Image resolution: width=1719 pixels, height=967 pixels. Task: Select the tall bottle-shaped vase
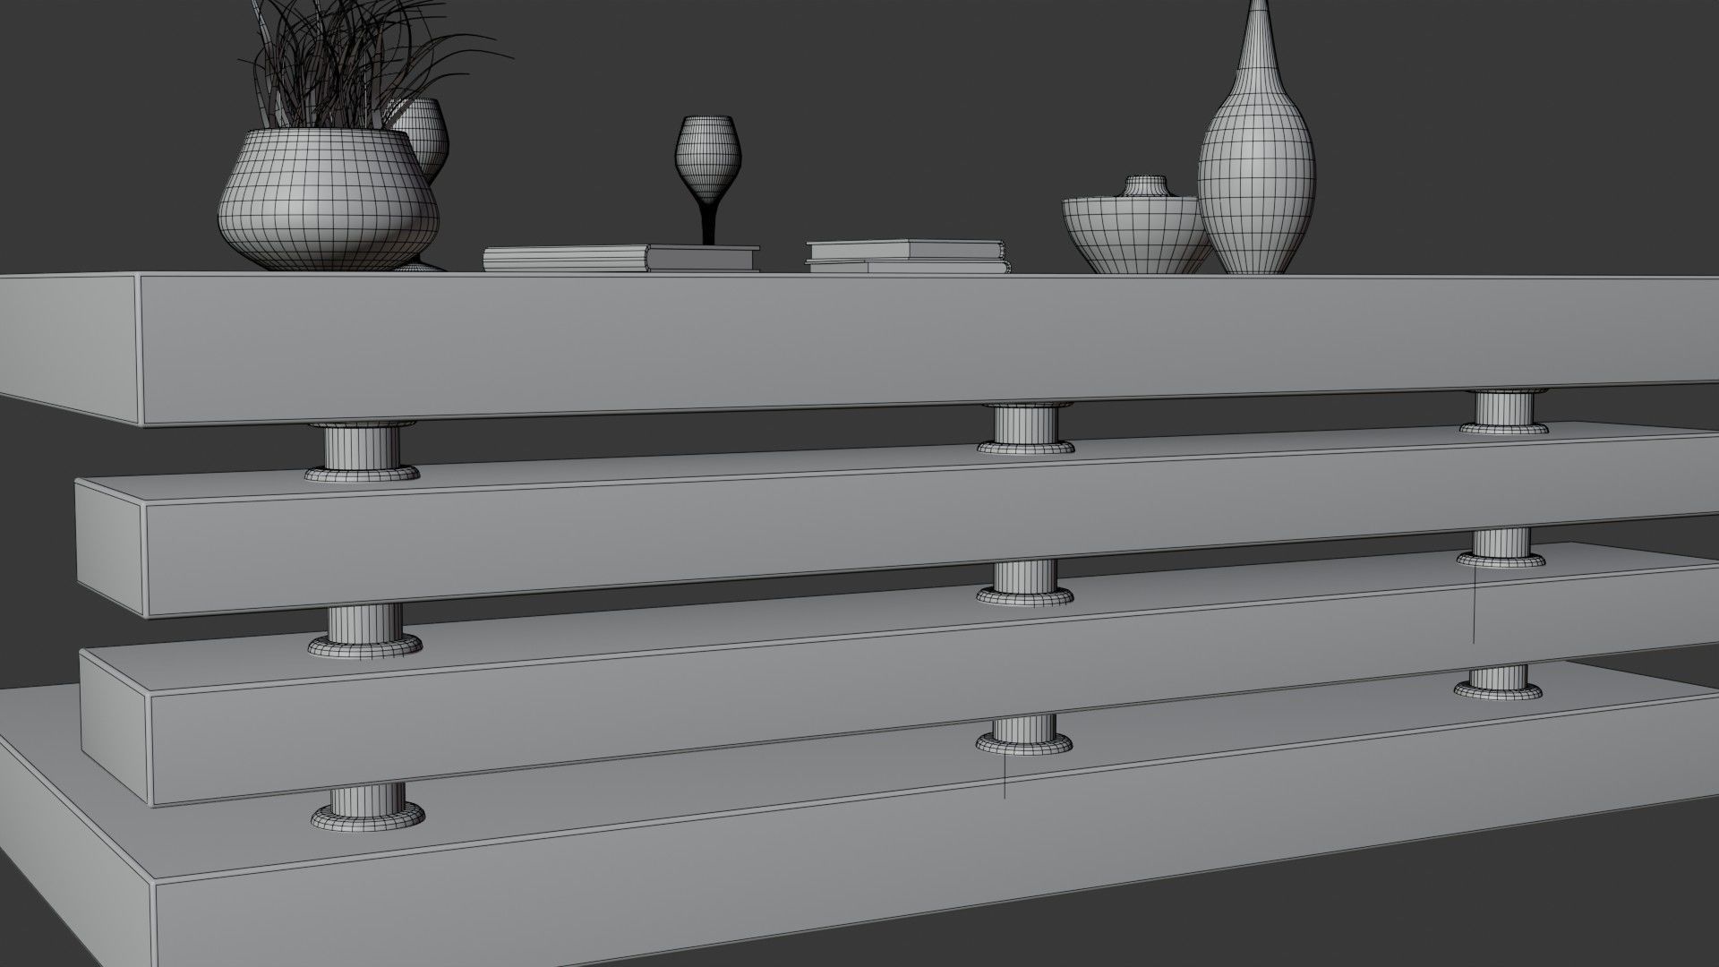[1257, 137]
